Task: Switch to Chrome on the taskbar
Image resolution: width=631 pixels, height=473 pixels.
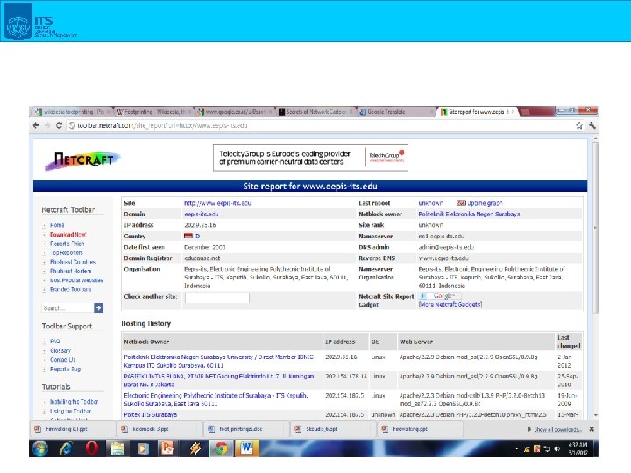Action: tap(221, 448)
